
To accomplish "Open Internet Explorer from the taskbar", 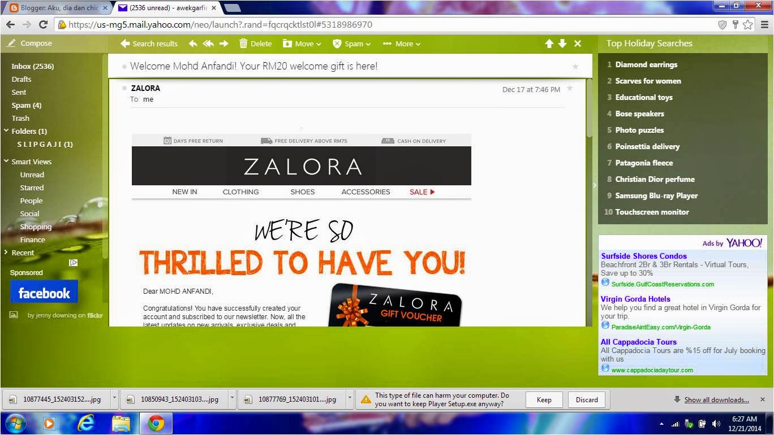I will [x=85, y=423].
